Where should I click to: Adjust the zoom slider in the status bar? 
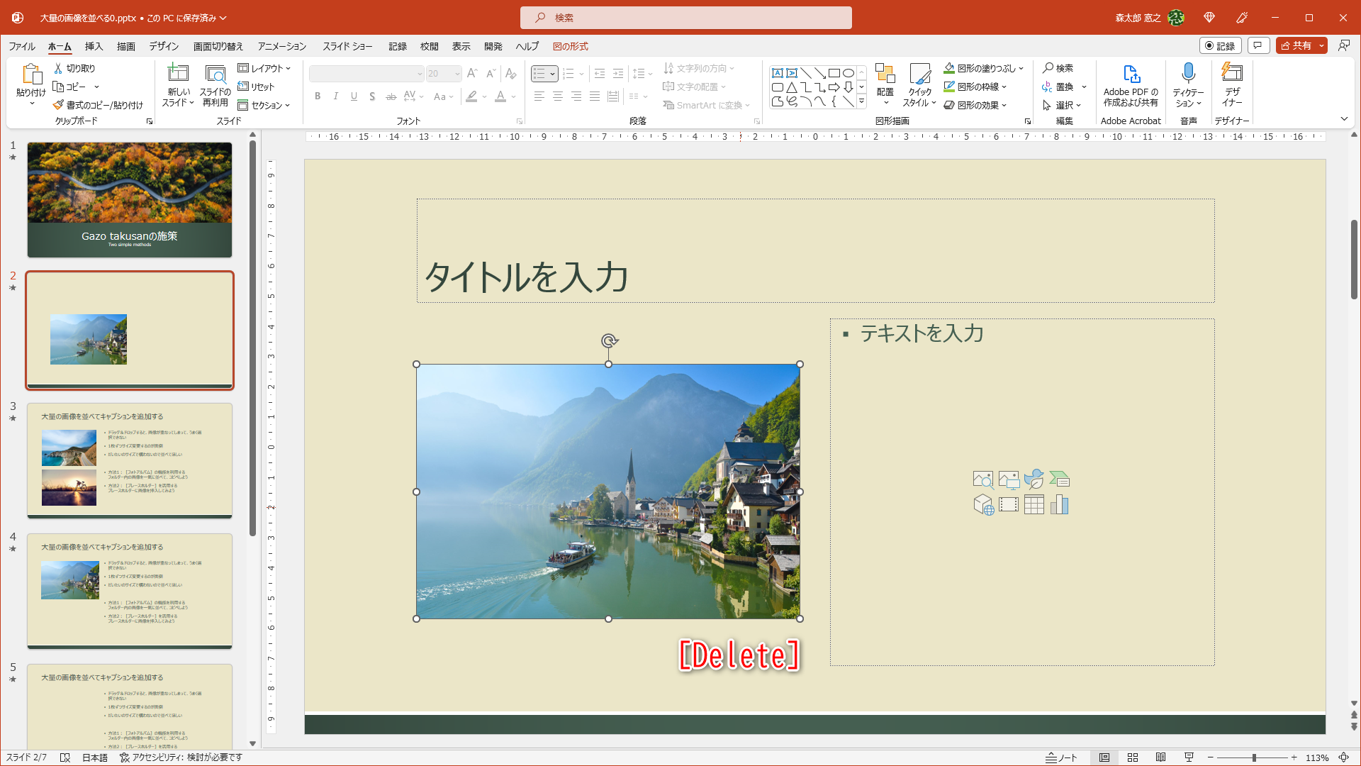(x=1255, y=757)
